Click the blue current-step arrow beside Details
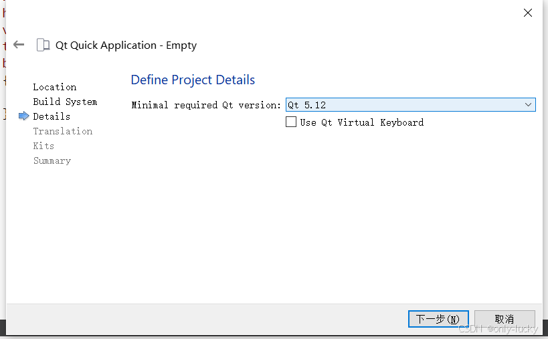 (24, 116)
